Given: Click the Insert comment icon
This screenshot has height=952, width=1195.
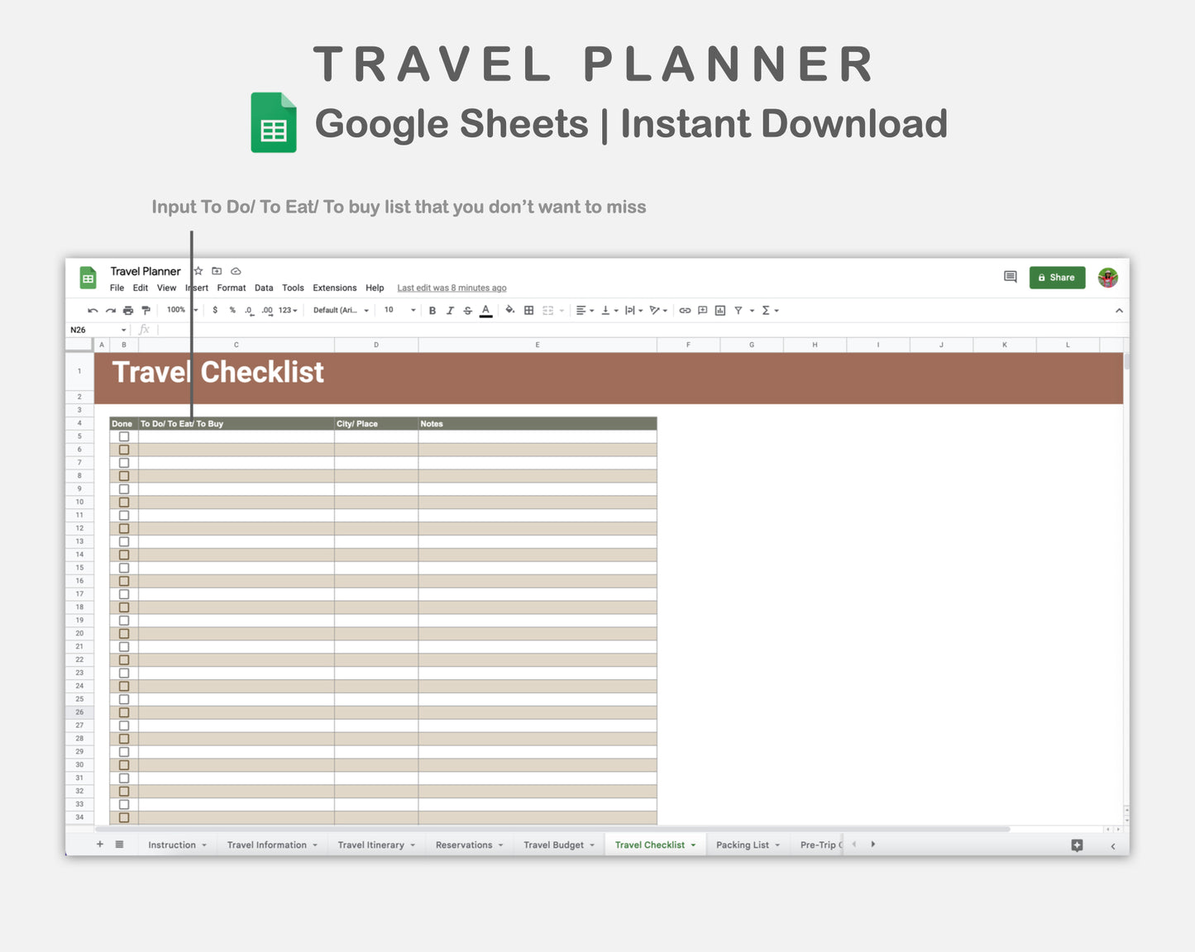Looking at the screenshot, I should [702, 310].
